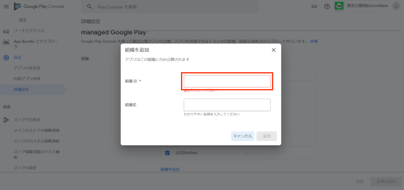Image resolution: width=404 pixels, height=190 pixels.
Task: Click the 組織 ID input field
Action: point(227,81)
